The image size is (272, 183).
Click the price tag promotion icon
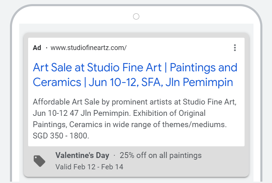39,161
